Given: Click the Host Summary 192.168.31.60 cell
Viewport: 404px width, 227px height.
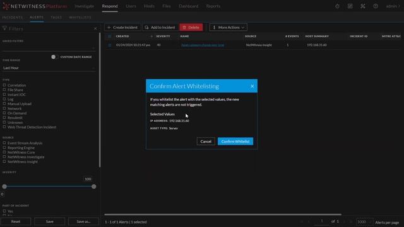Looking at the screenshot, I should 317,45.
